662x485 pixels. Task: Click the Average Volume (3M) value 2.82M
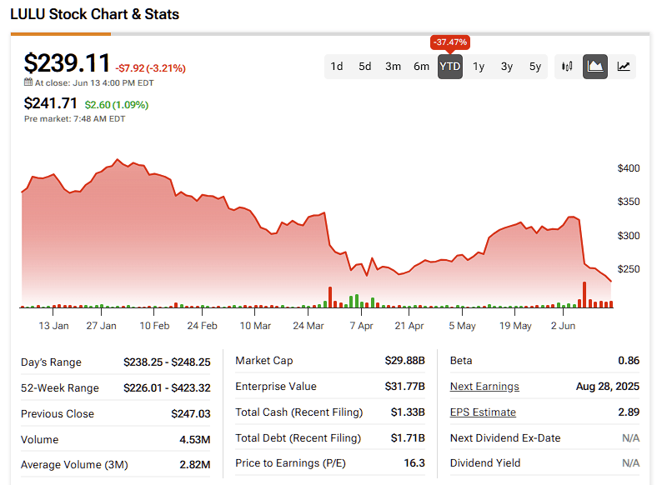(195, 465)
